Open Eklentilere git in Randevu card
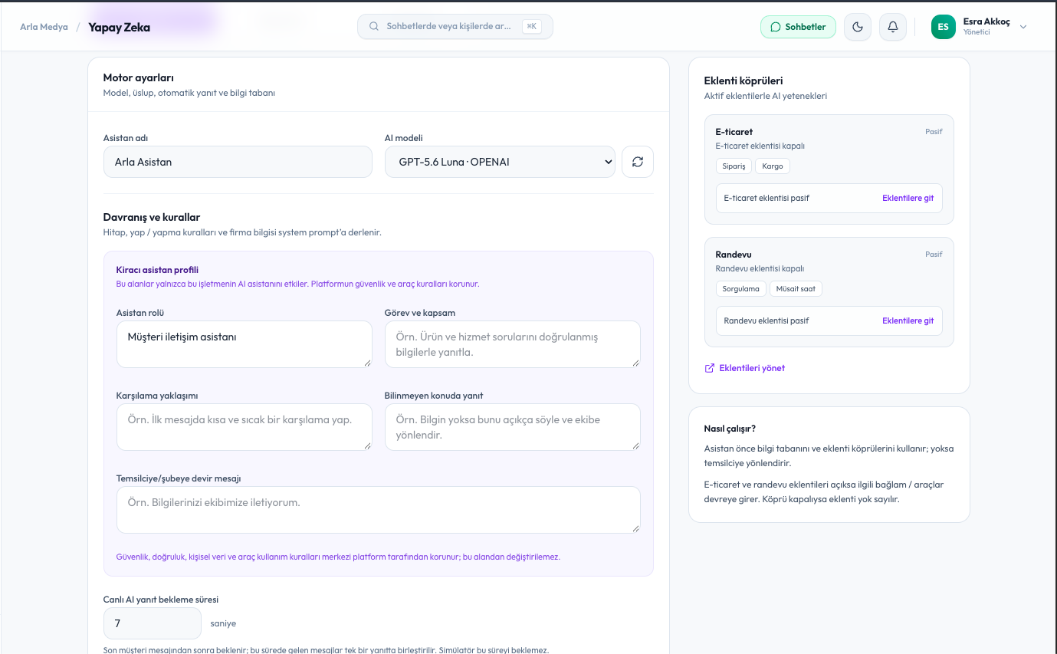The height and width of the screenshot is (654, 1057). [908, 320]
